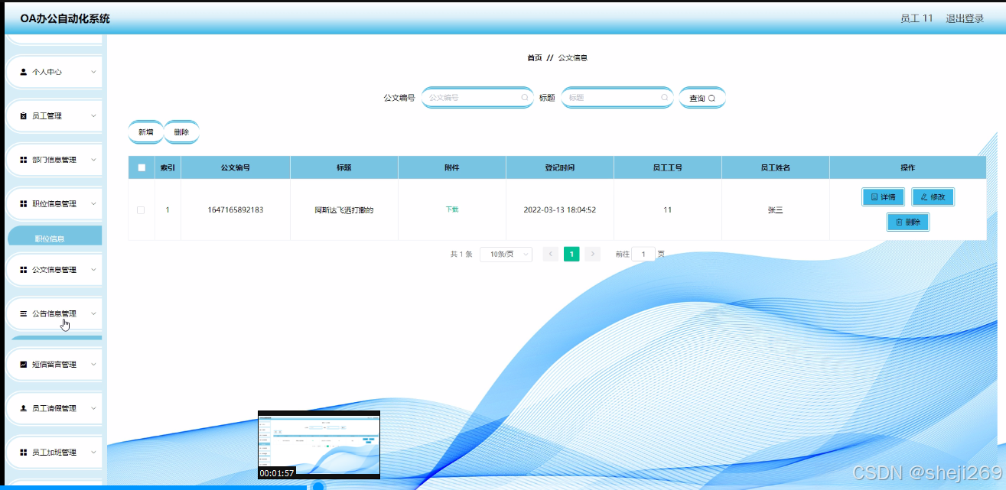
Task: Click 退出登录 in the top bar
Action: click(965, 18)
